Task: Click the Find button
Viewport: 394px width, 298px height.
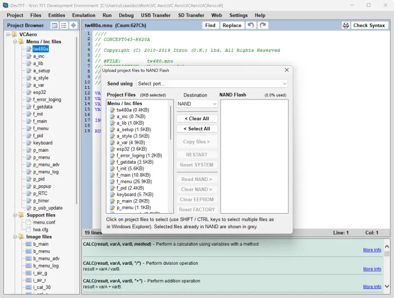Action: (210, 25)
